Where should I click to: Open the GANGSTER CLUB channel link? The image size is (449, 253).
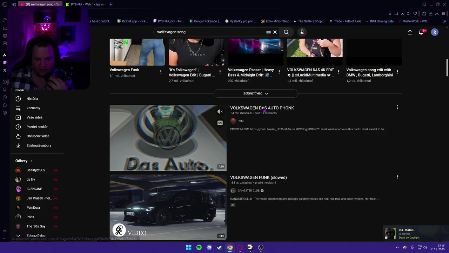click(x=248, y=191)
